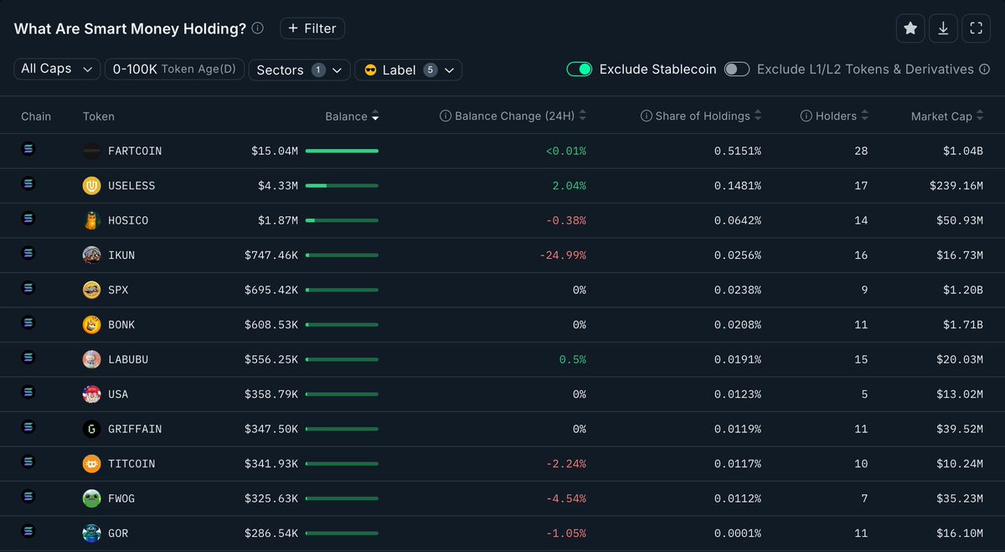
Task: Click the $15.04M balance value
Action: pos(275,151)
